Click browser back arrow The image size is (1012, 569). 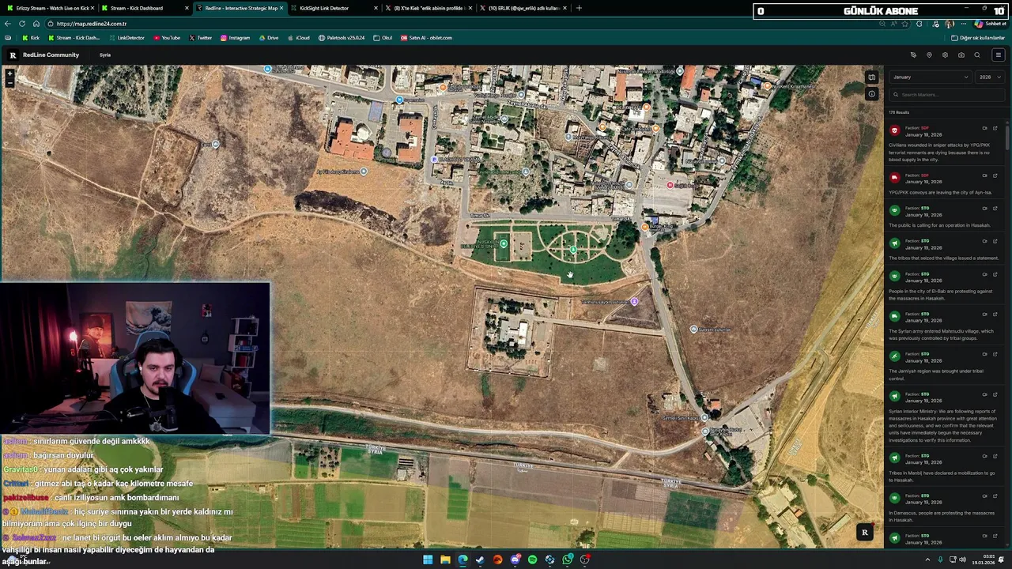pos(7,24)
